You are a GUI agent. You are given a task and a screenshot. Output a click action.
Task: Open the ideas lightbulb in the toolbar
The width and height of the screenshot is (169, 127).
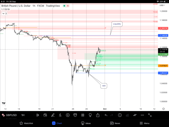(x=90, y=115)
